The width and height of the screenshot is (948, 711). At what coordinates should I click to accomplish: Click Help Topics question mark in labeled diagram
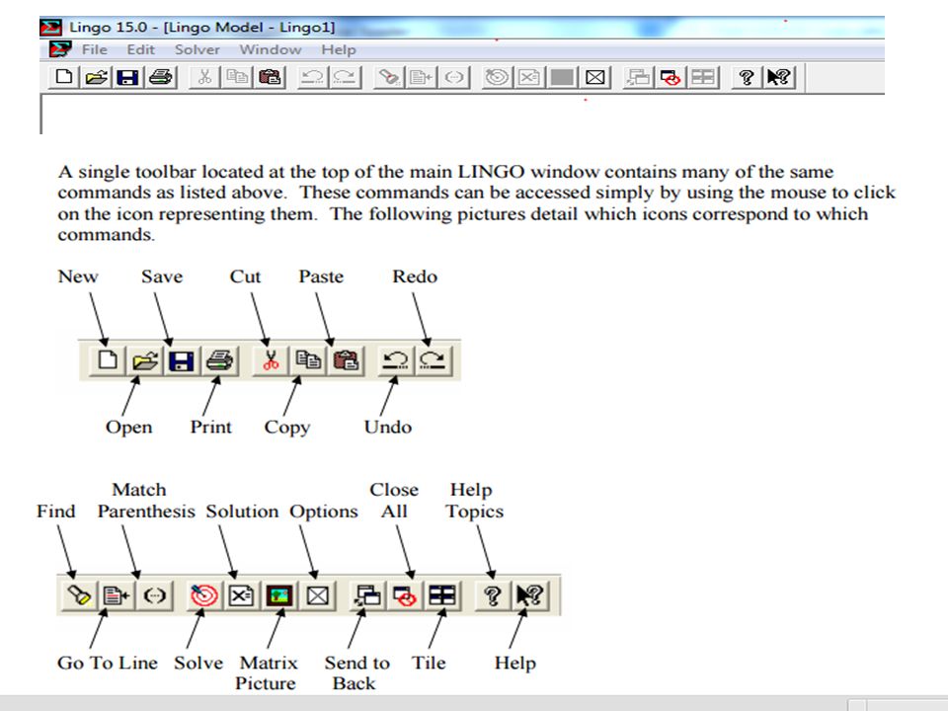(492, 596)
